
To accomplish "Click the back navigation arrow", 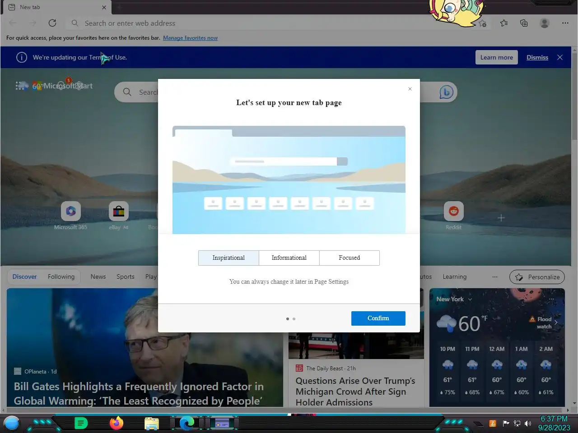I will [13, 23].
